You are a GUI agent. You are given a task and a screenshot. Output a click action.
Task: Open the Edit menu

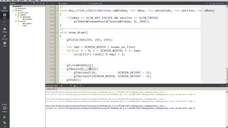tap(6, 0)
